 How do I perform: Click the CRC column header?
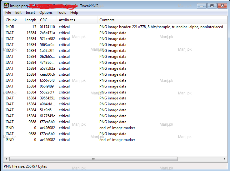point(44,20)
